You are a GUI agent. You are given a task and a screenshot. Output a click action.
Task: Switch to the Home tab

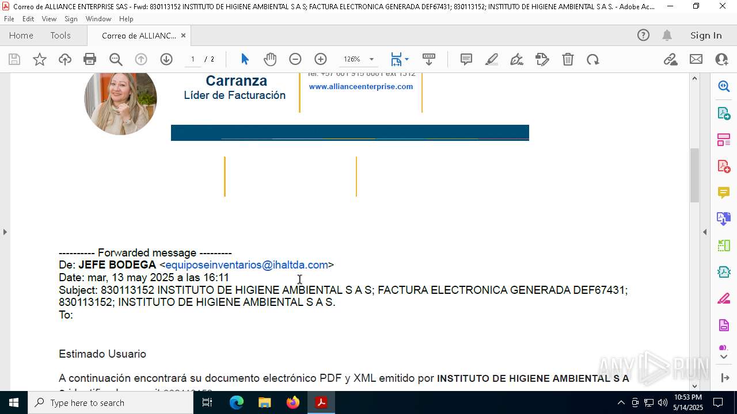tap(21, 35)
